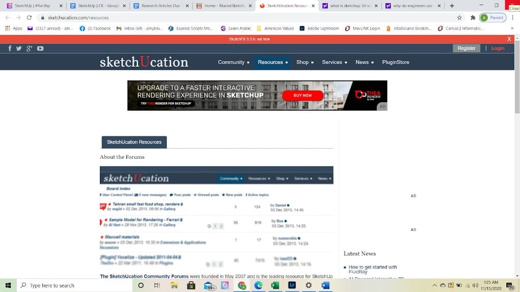Open SketchUcation Google Plus icon
520x292 pixels.
point(29,48)
